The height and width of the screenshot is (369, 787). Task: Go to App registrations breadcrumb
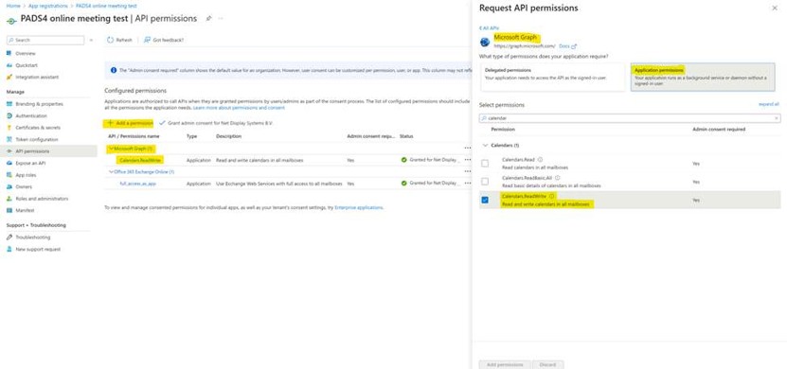pos(47,6)
